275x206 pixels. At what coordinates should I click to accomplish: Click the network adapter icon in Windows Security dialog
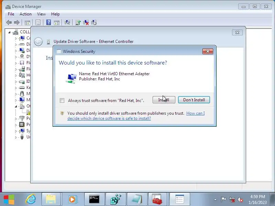(71, 78)
